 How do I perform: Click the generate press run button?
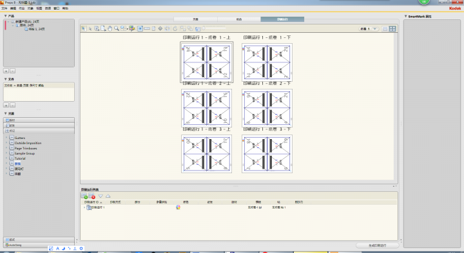click(377, 245)
